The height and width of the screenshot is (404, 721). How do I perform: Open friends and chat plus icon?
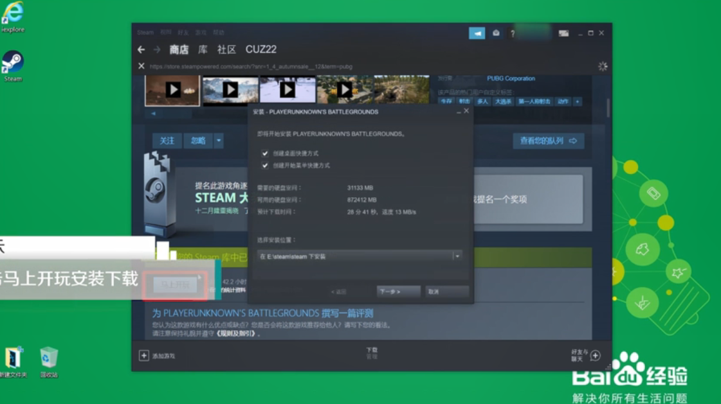pos(596,355)
